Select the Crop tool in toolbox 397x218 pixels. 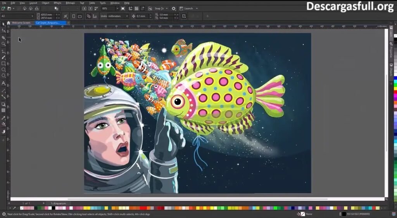[x=3, y=38]
